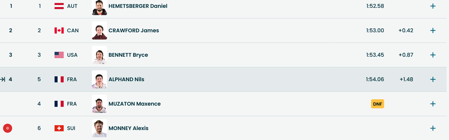The width and height of the screenshot is (449, 140).
Task: Click the Austria flag icon
Action: 59,6
